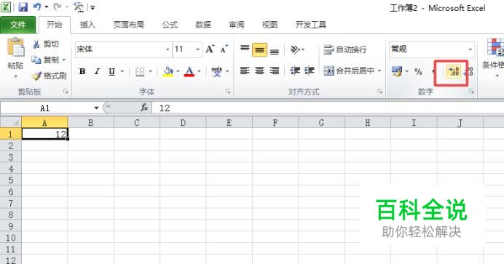This screenshot has width=504, height=264.
Task: Switch to the 开始 tab
Action: coord(55,25)
